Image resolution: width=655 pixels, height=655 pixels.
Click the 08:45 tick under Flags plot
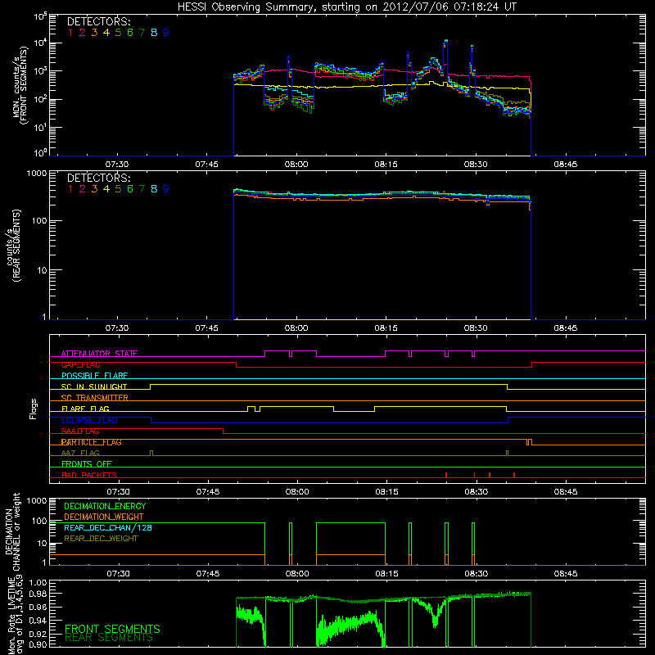tap(566, 492)
